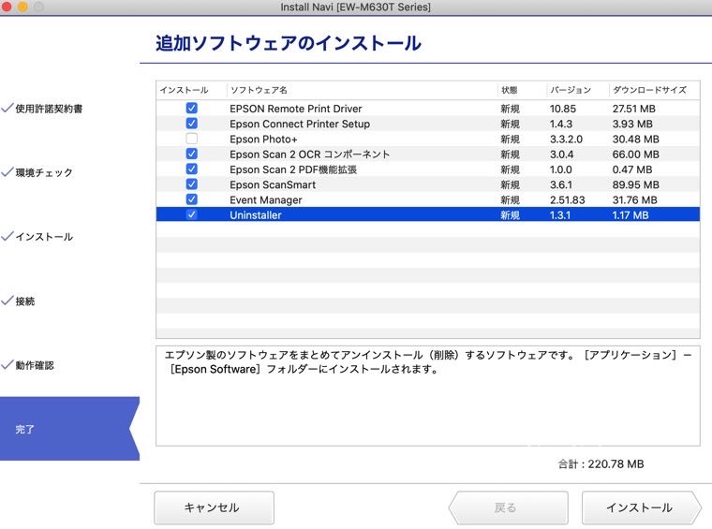Toggle Epson Scan 2 PDF機能拡張 checkbox
712x529 pixels.
pos(192,169)
